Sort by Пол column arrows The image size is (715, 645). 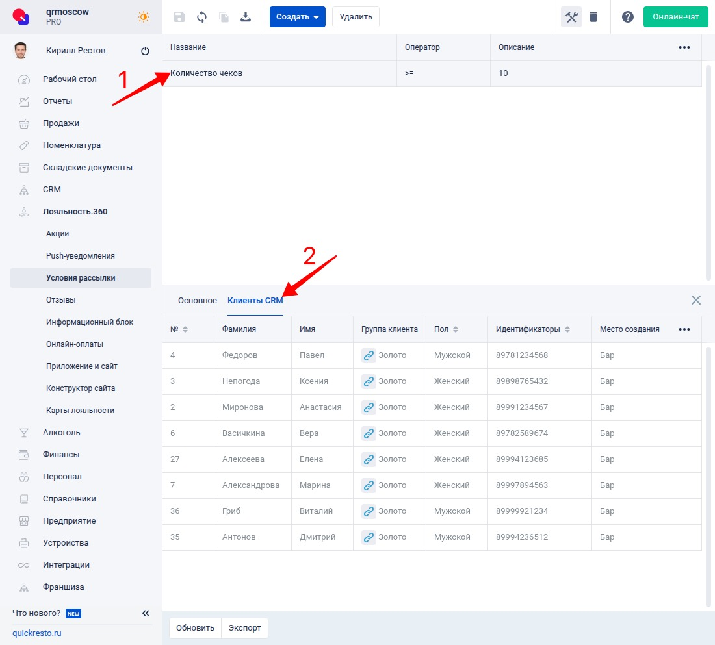tap(455, 329)
